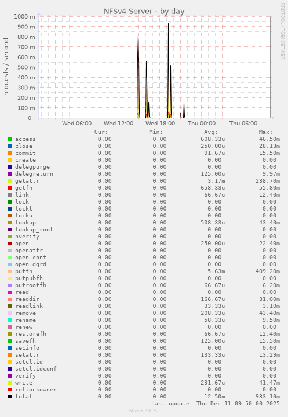This screenshot has height=417, width=288.
Task: Click the Avg: column header
Action: 211,132
